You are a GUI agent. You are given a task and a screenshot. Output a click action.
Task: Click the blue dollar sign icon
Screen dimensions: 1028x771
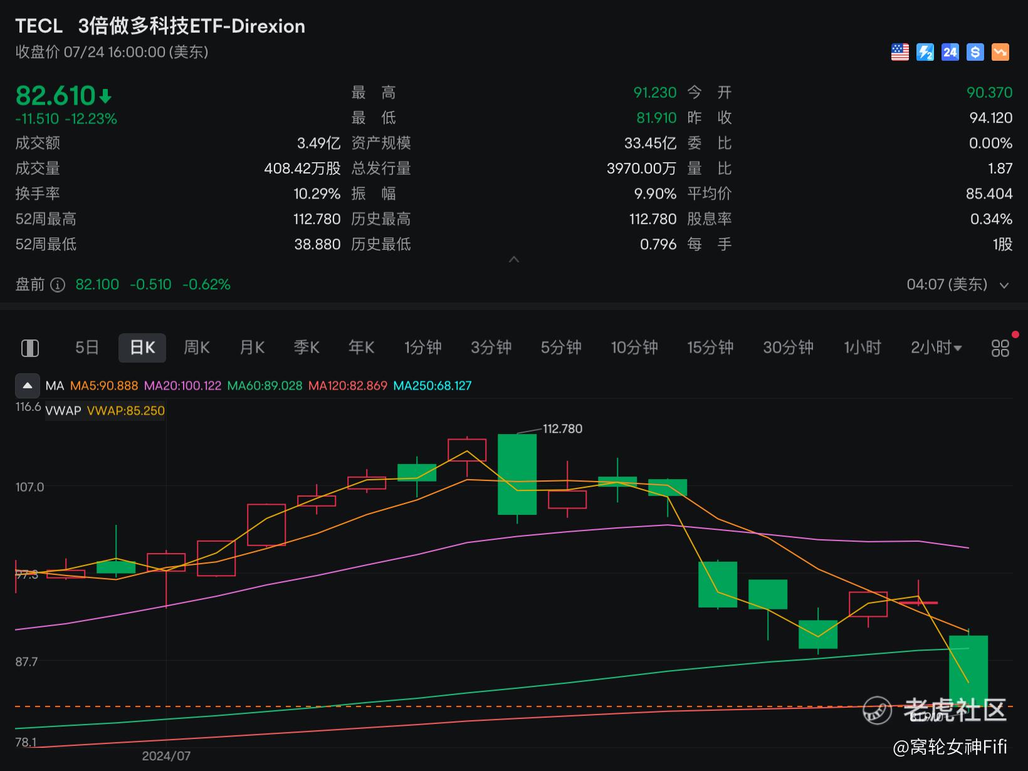point(975,52)
